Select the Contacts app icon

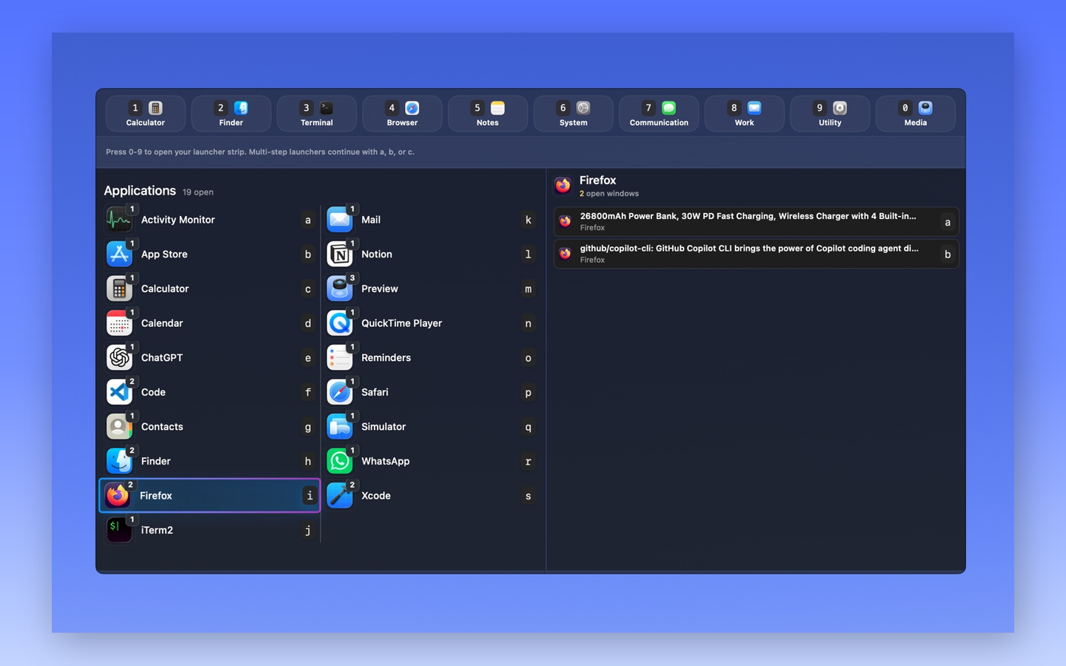click(119, 427)
